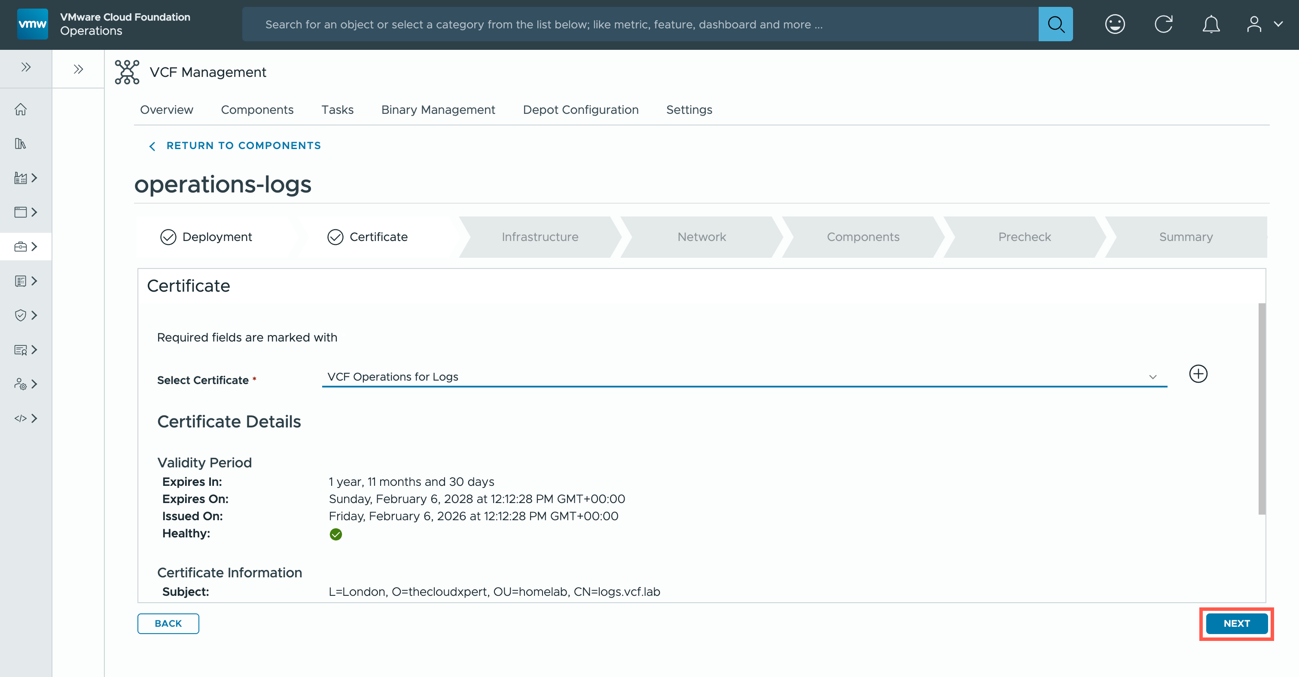The height and width of the screenshot is (677, 1299).
Task: Expand the secondary side panel
Action: (x=78, y=69)
